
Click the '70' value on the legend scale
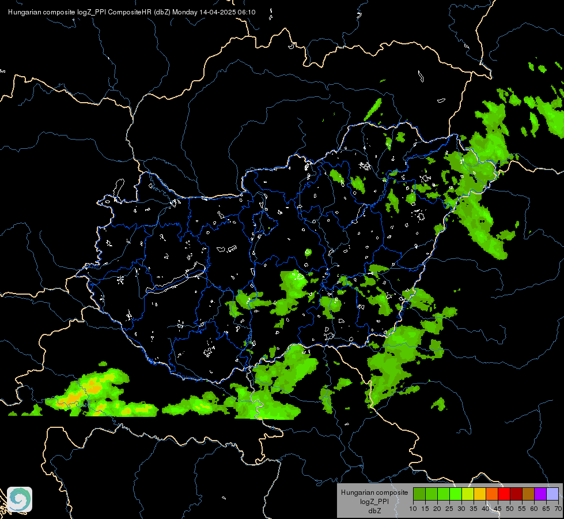[x=558, y=509]
